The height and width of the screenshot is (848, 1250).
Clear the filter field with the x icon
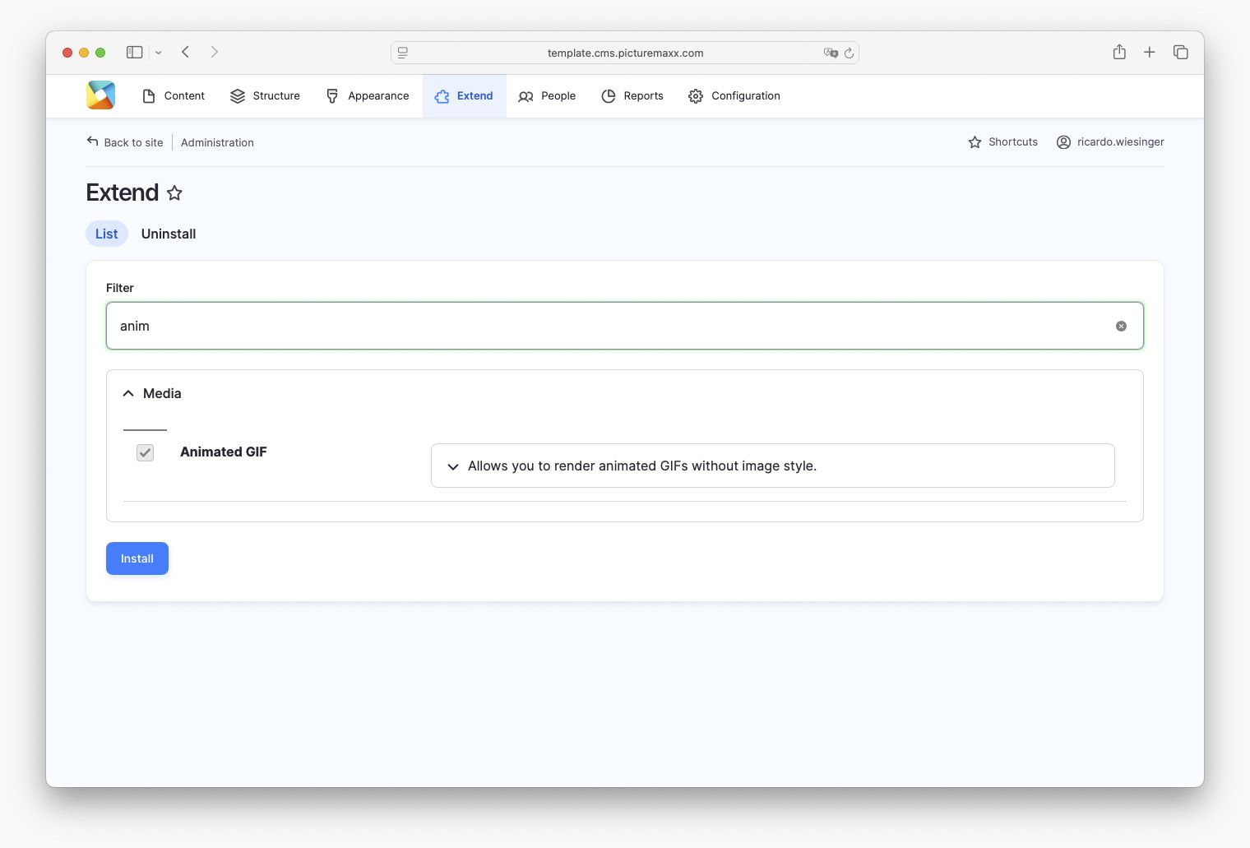(x=1121, y=326)
